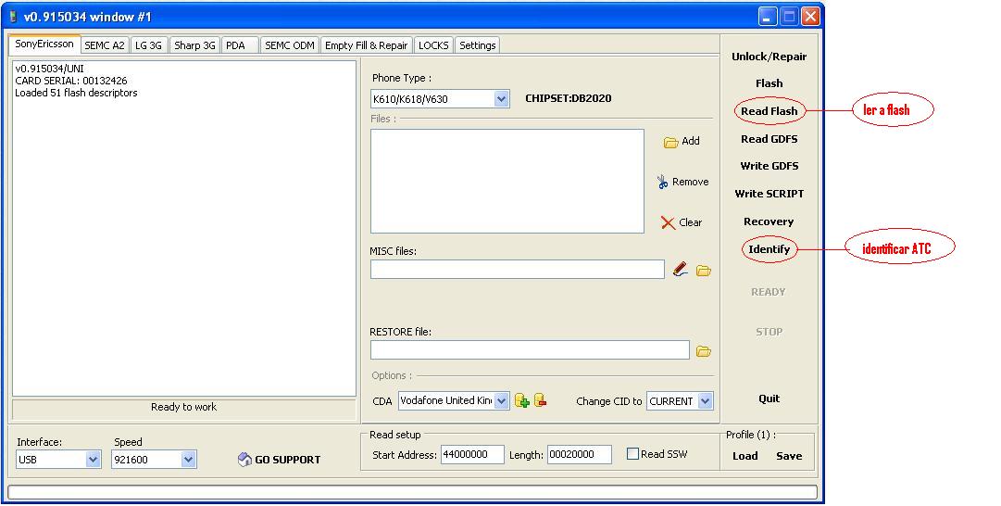
Task: Minimize the v0.915034 window
Action: pyautogui.click(x=768, y=17)
